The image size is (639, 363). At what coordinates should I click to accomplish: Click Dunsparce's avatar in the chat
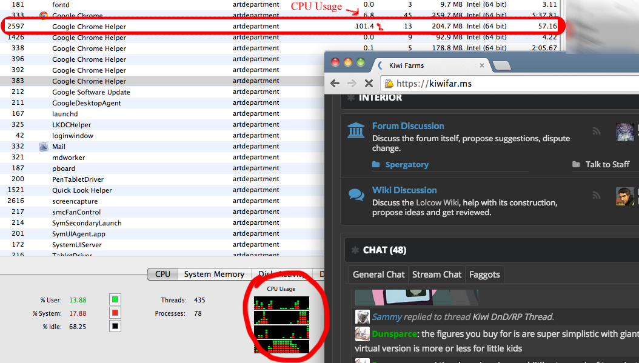pyautogui.click(x=363, y=334)
